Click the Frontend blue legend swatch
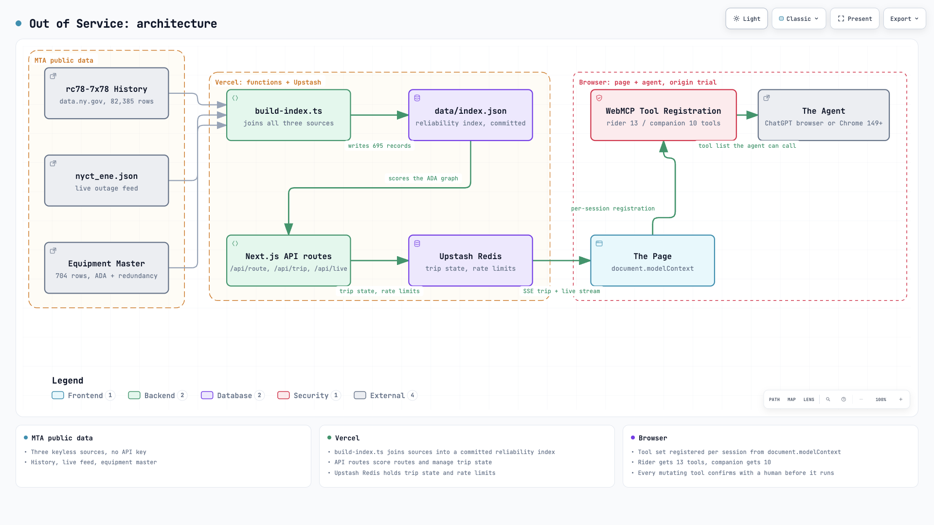The image size is (934, 525). coord(58,395)
